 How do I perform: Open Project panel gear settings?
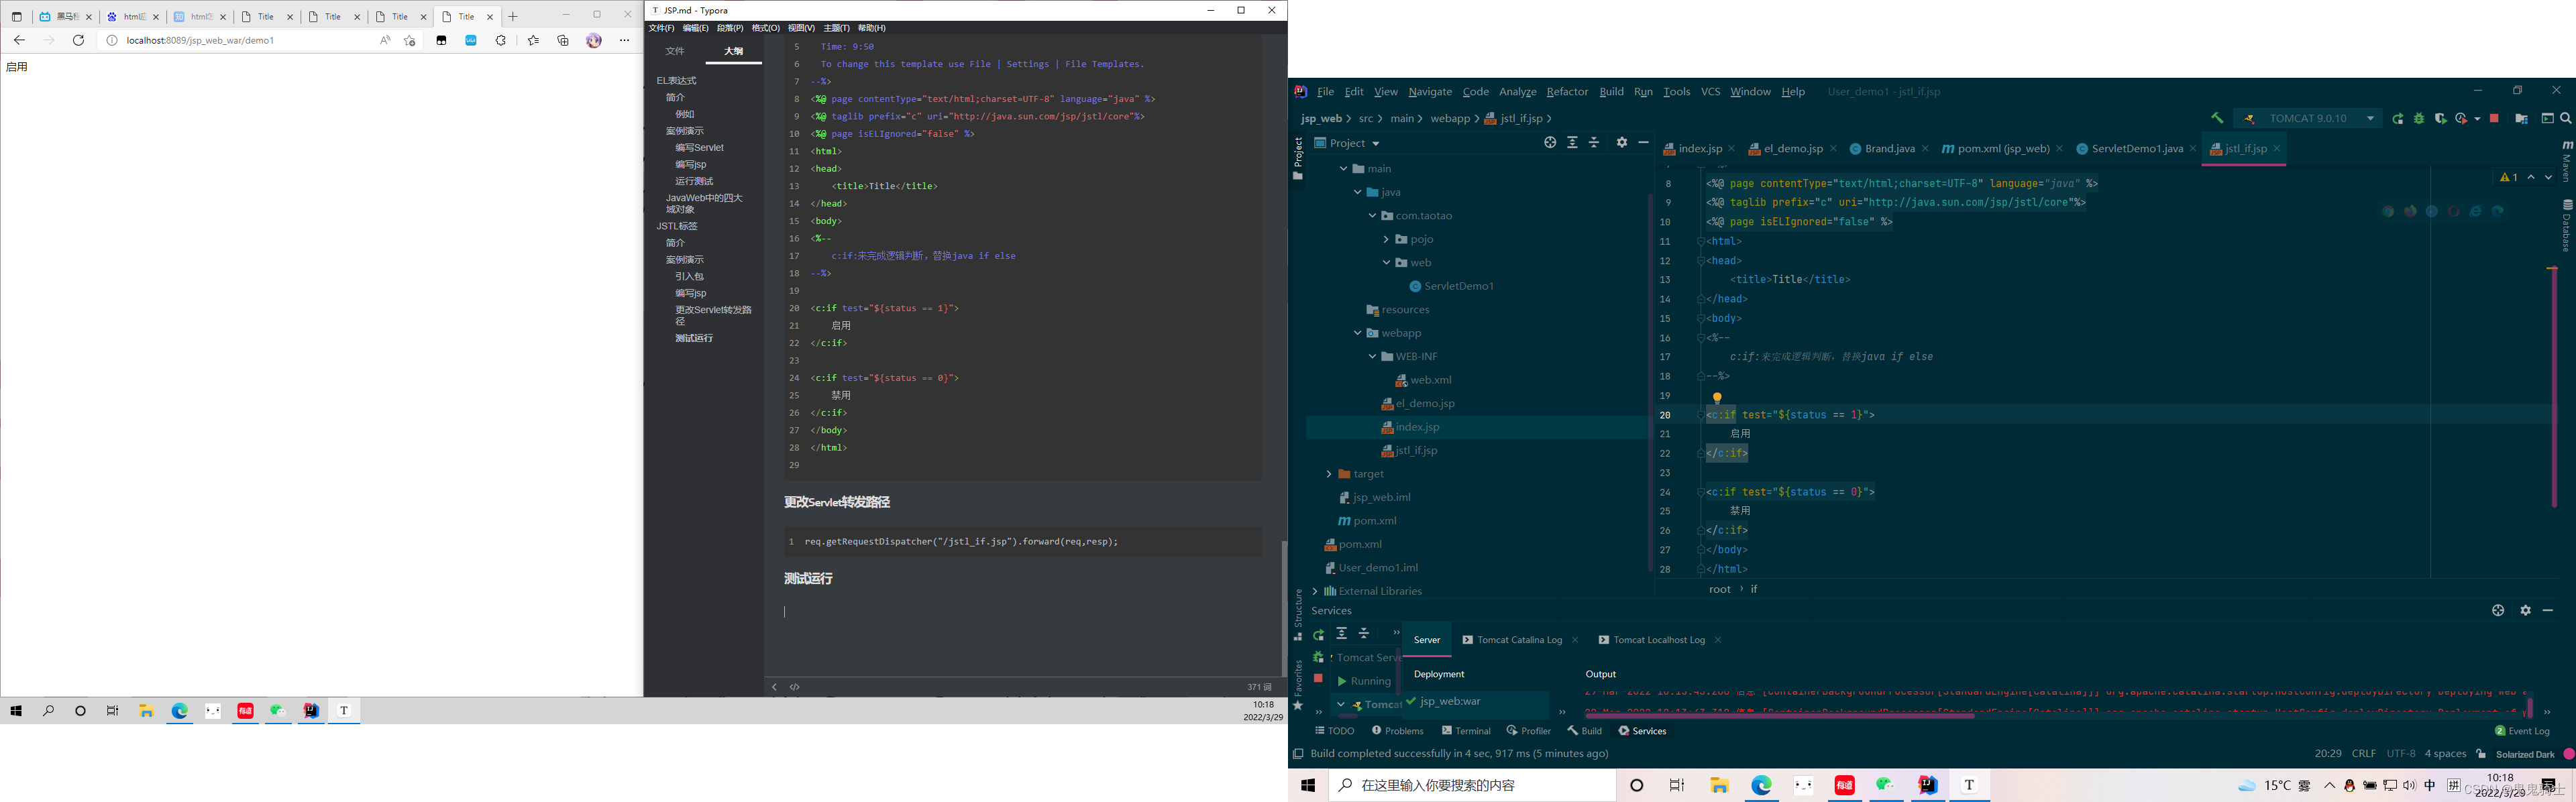pyautogui.click(x=1622, y=143)
